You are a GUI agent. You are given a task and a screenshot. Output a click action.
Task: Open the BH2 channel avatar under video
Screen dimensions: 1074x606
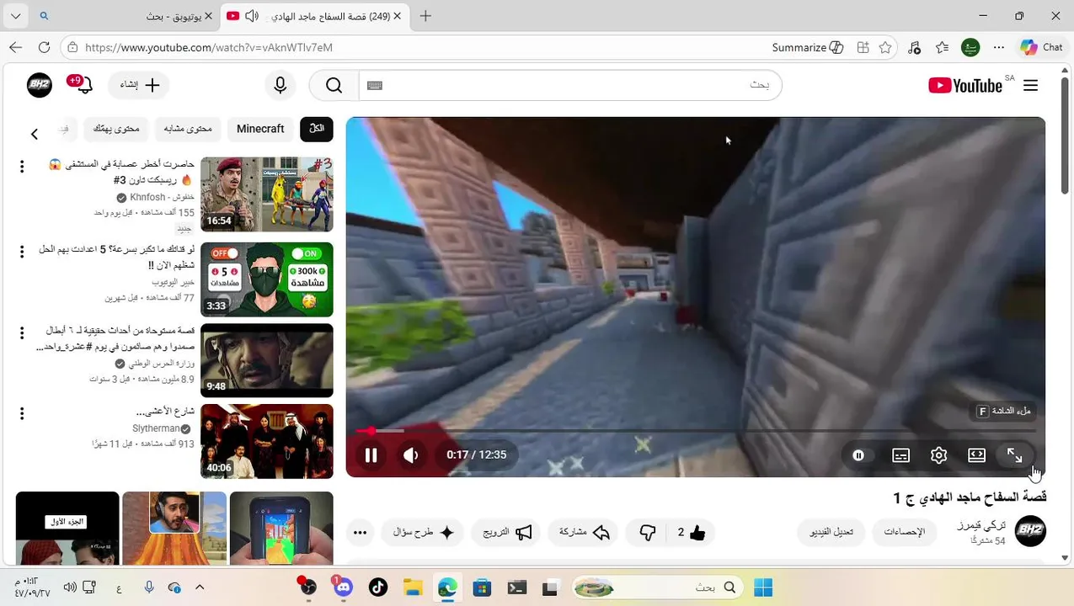tap(1030, 532)
